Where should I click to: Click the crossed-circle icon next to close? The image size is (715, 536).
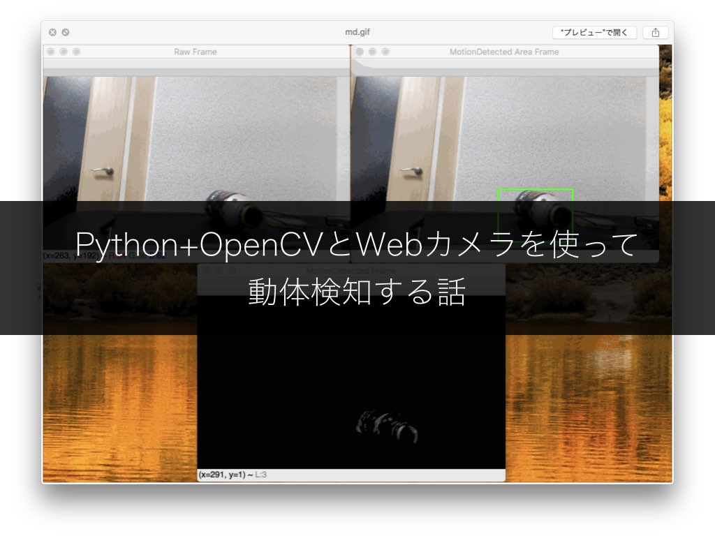[x=65, y=31]
